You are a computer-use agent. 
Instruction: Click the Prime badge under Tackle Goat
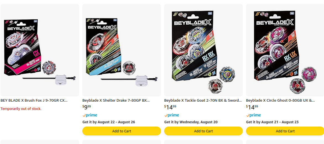coord(172,115)
